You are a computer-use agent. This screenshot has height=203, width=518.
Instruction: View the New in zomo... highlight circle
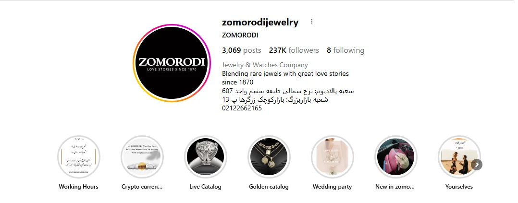pos(396,156)
